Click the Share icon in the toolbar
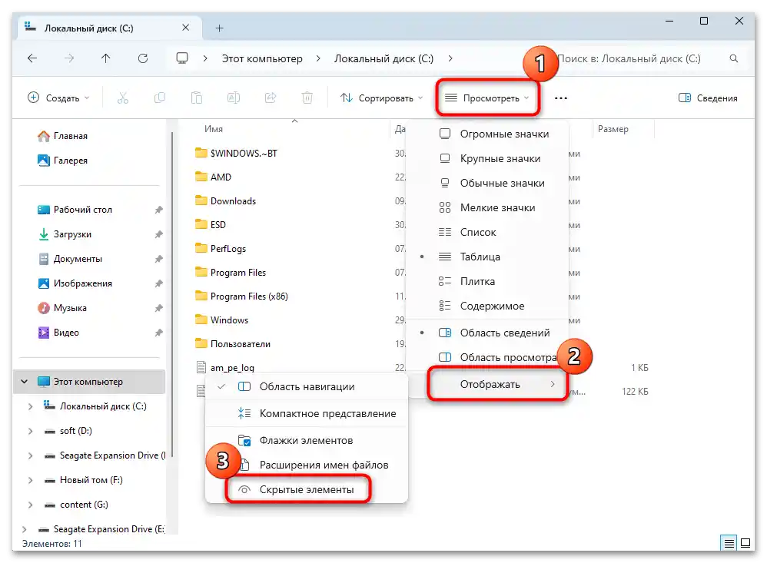This screenshot has height=563, width=767. coord(271,98)
